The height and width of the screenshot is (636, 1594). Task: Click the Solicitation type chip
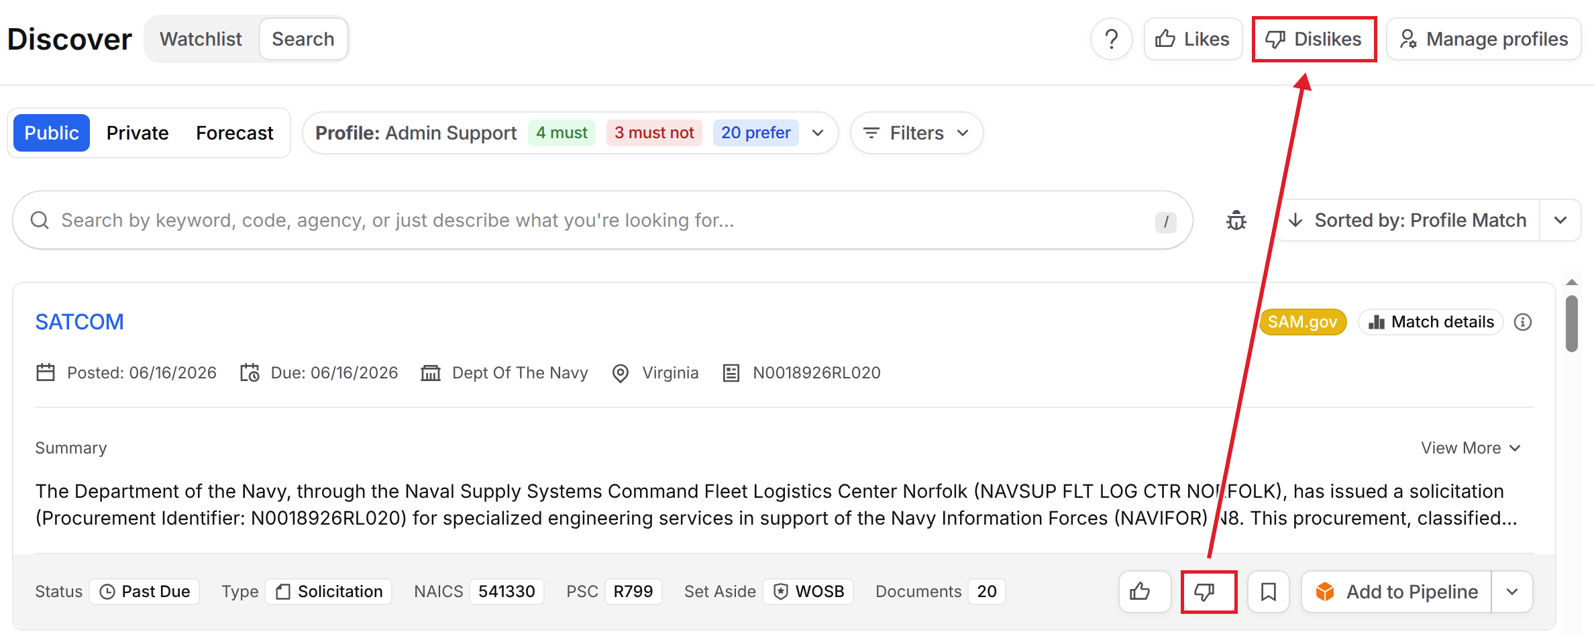pos(329,592)
